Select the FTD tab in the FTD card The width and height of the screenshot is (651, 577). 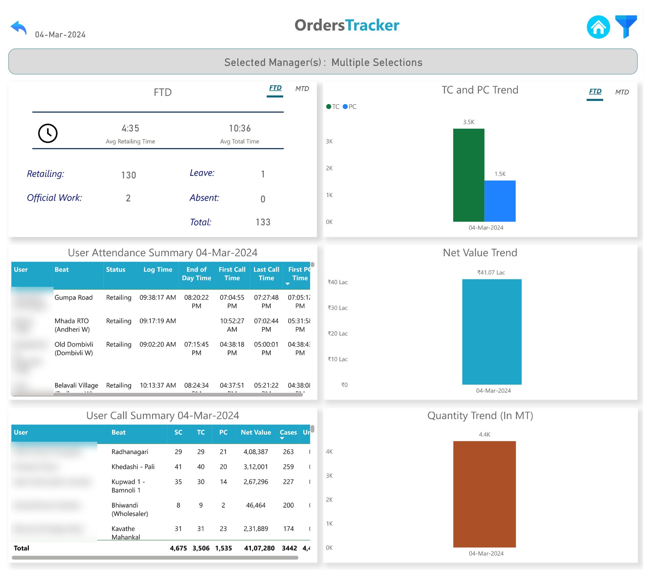tap(275, 88)
